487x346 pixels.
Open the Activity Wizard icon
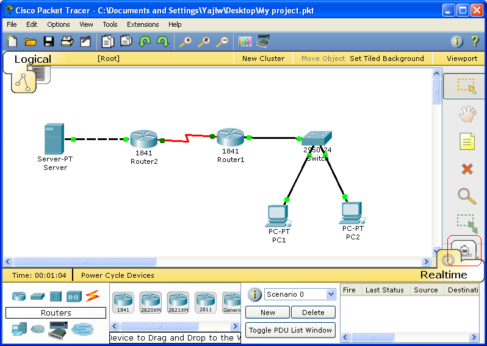[x=85, y=41]
